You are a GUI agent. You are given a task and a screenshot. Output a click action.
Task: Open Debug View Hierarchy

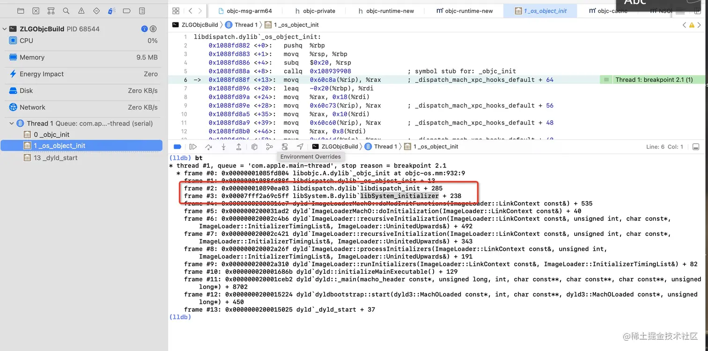254,146
